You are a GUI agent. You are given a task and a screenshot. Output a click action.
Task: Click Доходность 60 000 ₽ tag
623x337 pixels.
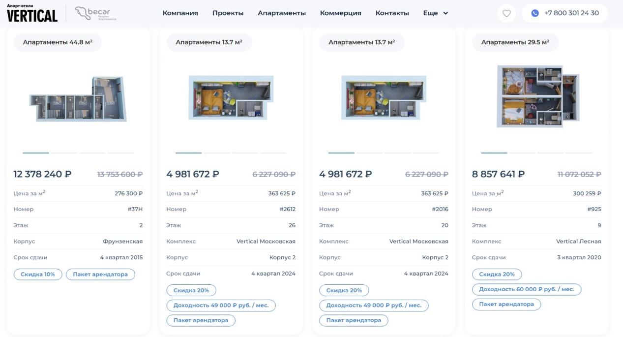coord(526,289)
